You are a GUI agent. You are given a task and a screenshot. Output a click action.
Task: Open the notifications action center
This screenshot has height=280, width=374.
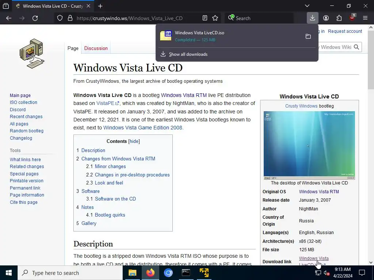362,273
